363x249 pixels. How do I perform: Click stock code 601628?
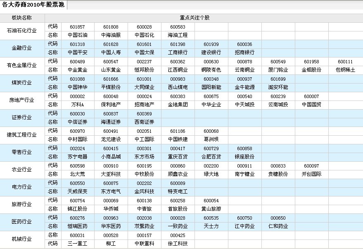111,44
